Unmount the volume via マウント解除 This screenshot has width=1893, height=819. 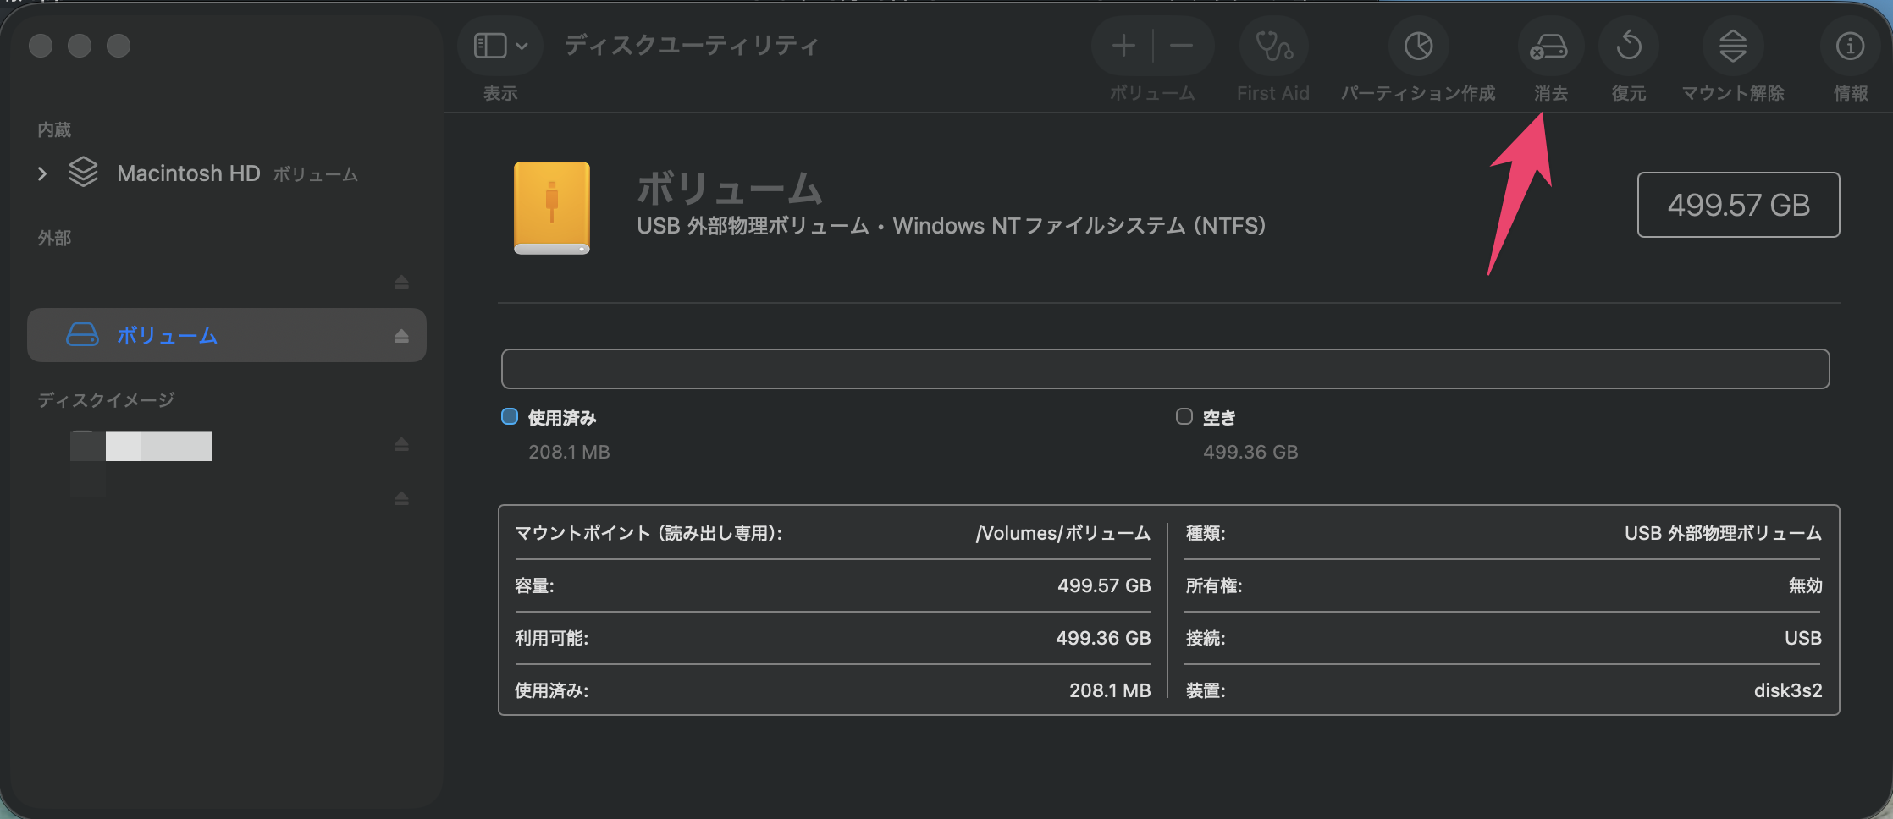point(1733,47)
